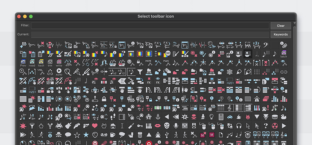The height and width of the screenshot is (145, 312).
Task: Select the automation 'write' icon
Action: pos(59,63)
